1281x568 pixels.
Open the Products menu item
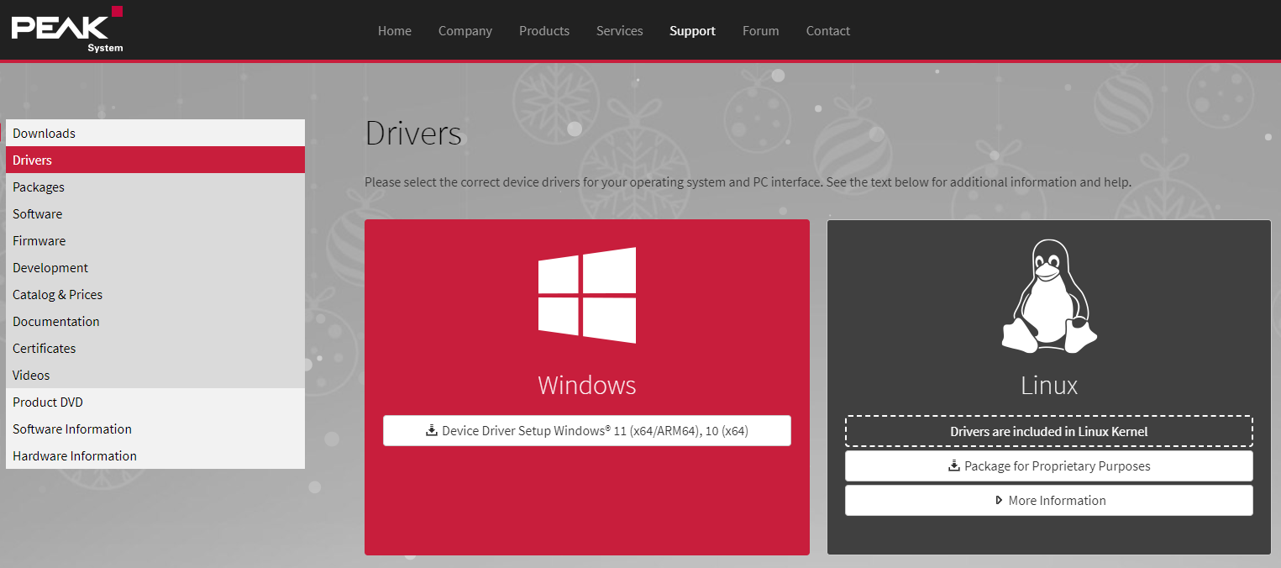point(544,31)
